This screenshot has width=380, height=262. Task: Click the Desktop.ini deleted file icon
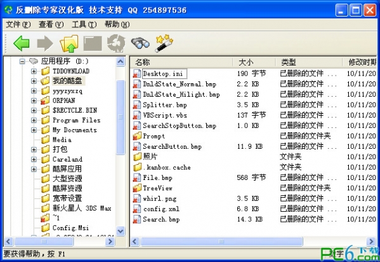click(137, 74)
